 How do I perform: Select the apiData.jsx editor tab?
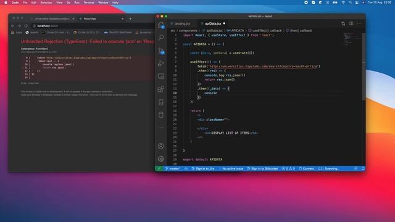click(213, 23)
